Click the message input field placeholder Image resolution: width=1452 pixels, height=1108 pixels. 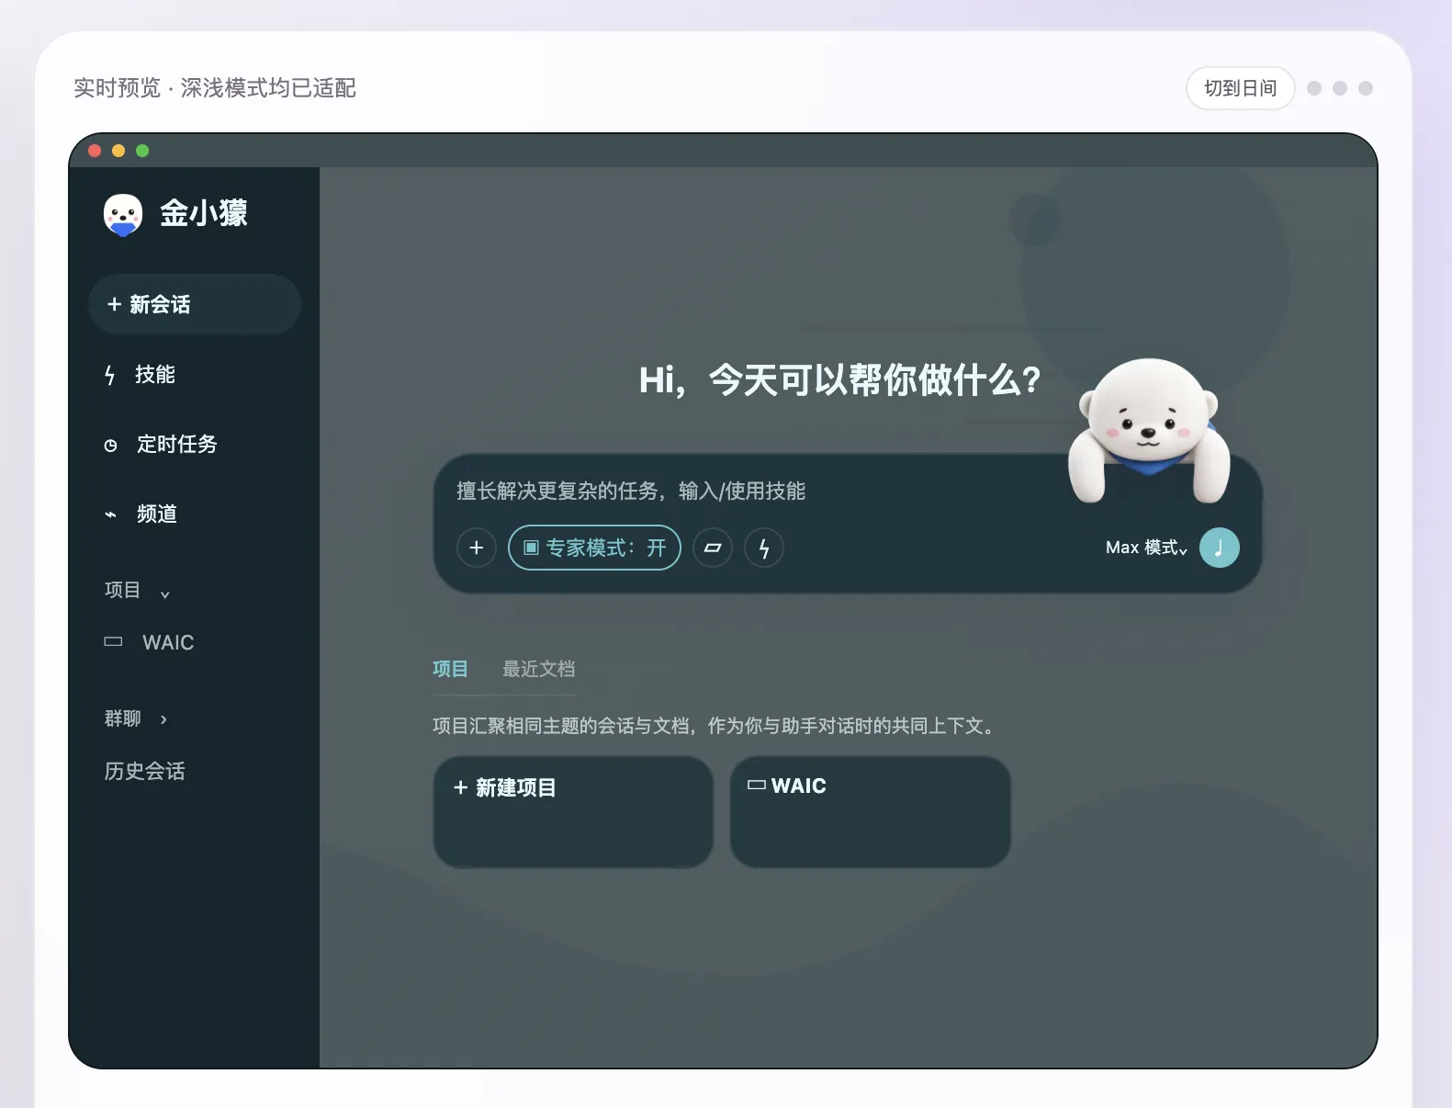pyautogui.click(x=630, y=491)
